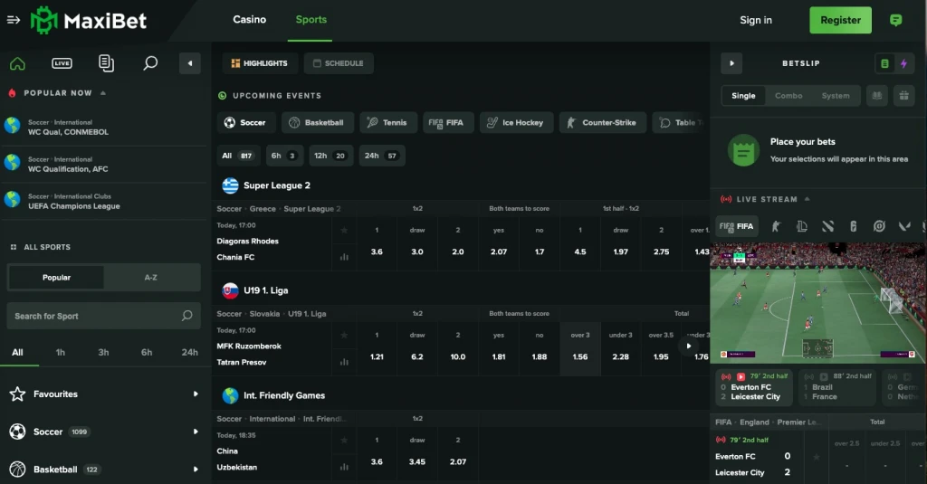
Task: Open the Schedule tab
Action: [x=339, y=63]
